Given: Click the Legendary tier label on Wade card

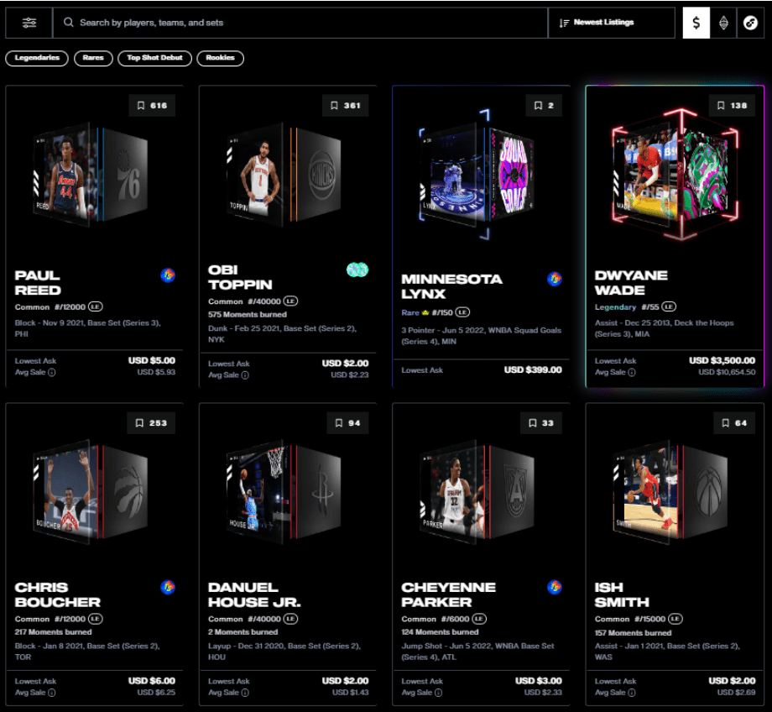Looking at the screenshot, I should [615, 307].
